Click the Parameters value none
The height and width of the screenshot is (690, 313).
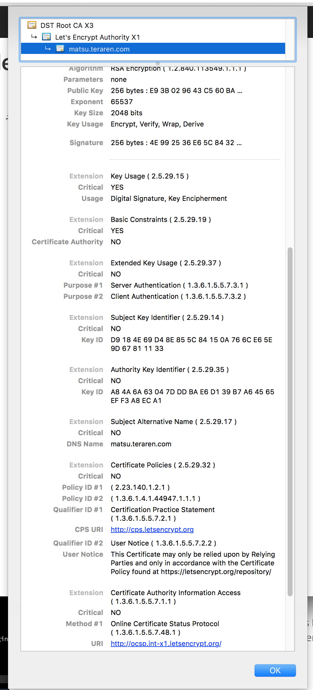[x=119, y=79]
